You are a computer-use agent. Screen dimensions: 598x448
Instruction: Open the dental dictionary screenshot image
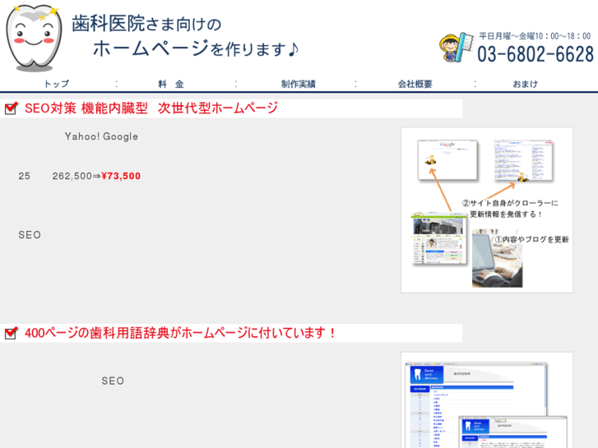(x=487, y=400)
